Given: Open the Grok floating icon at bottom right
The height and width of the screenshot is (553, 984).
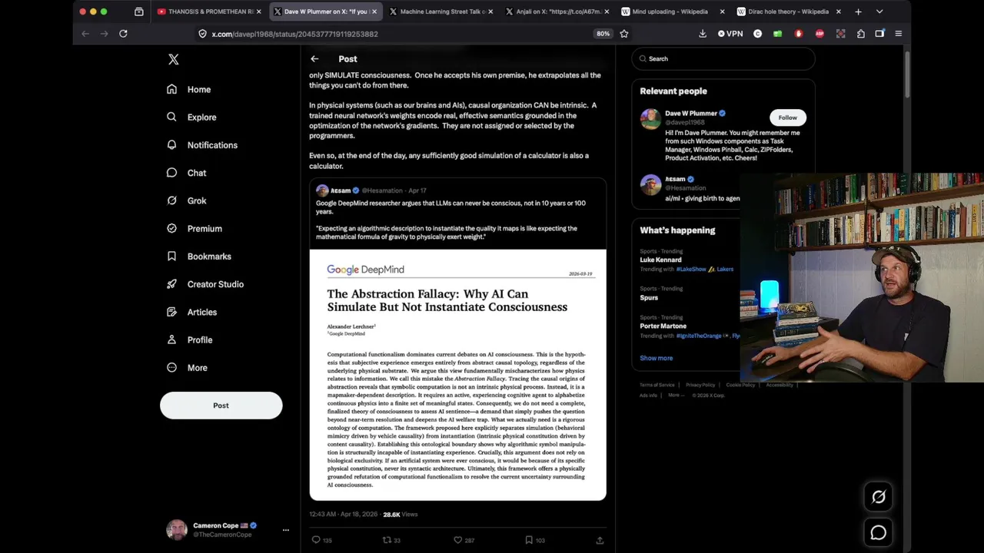Looking at the screenshot, I should 878,497.
